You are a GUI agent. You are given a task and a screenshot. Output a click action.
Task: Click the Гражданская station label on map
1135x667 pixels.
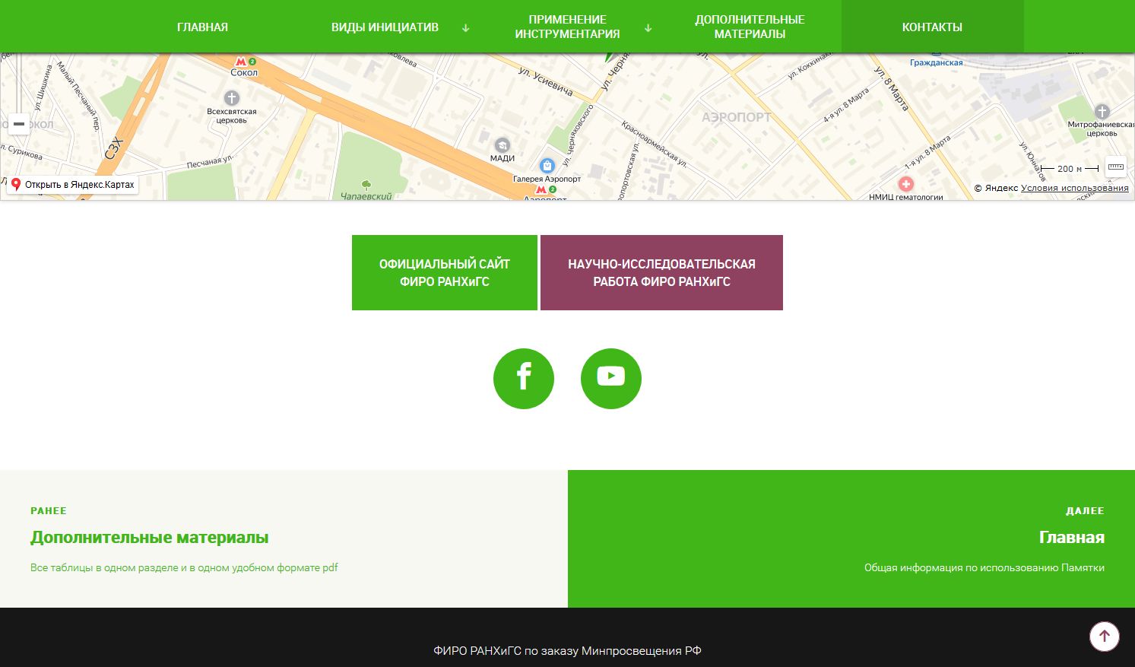click(936, 62)
